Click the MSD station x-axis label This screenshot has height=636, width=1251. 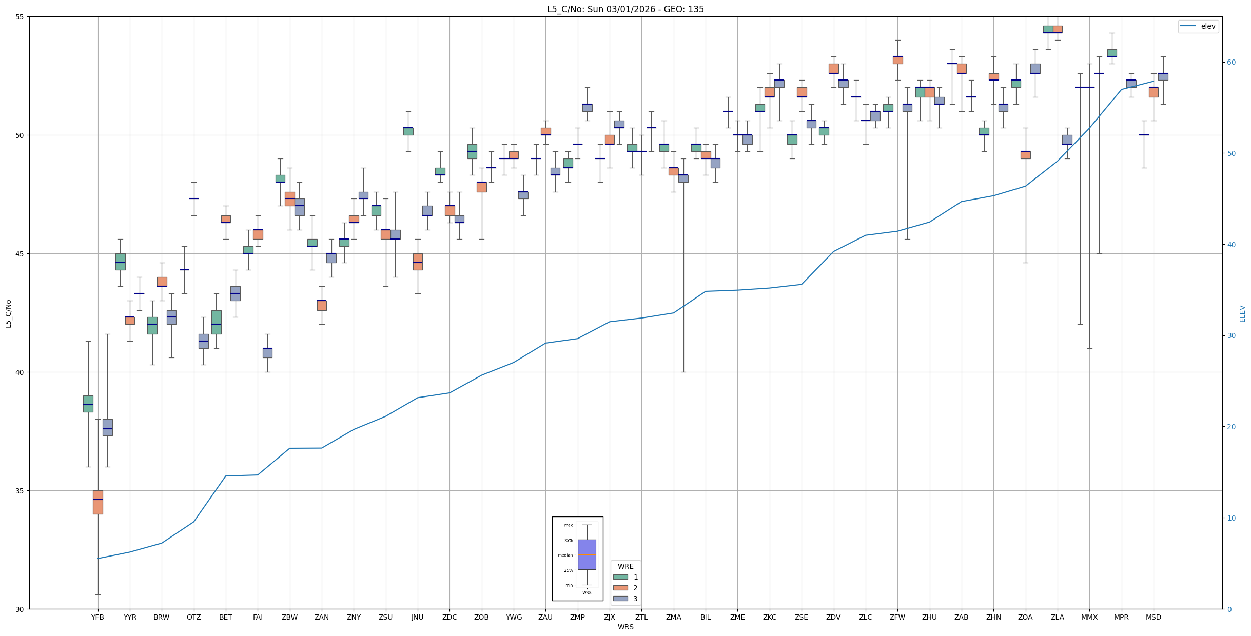point(1153,617)
